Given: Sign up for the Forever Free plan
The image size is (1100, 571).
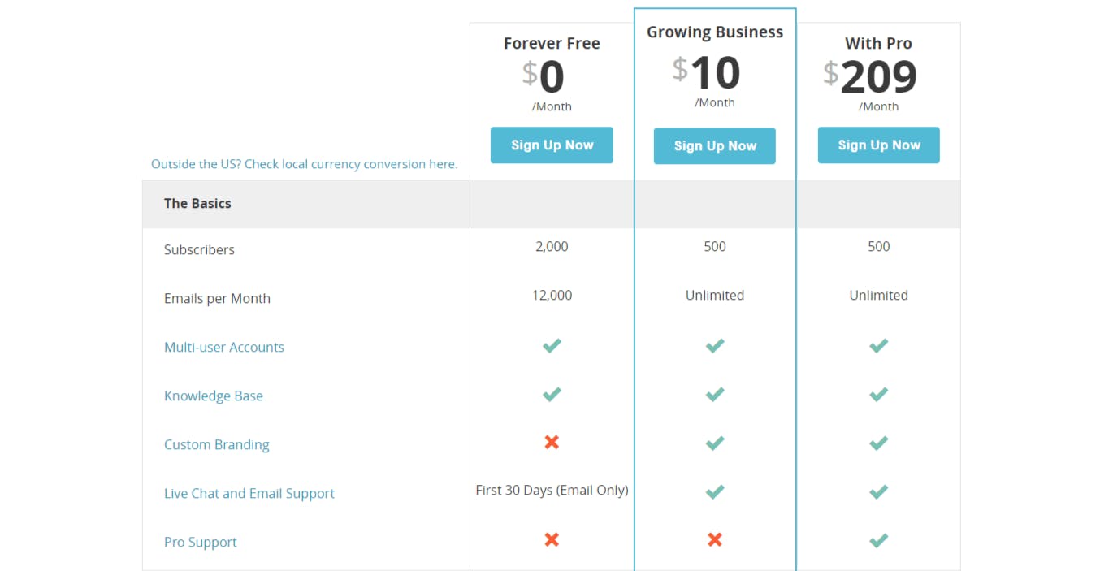Looking at the screenshot, I should tap(552, 145).
